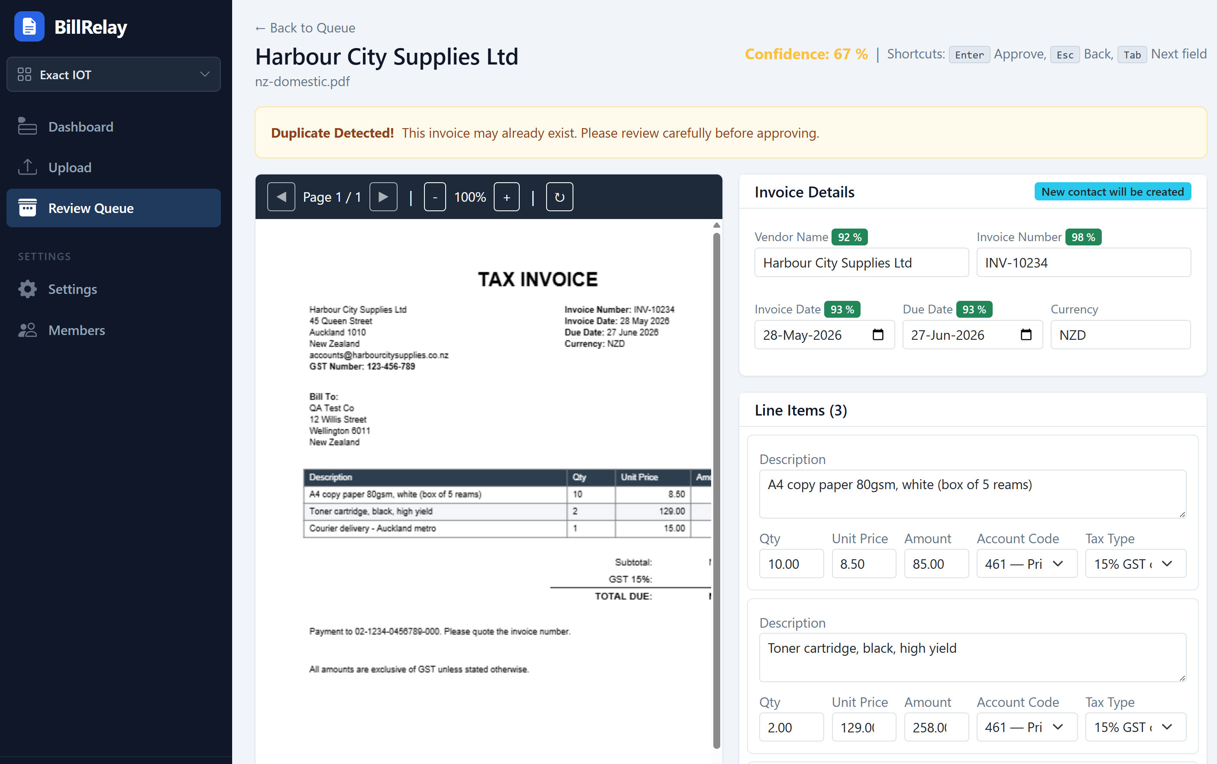Click the Confidence: 67 % text
This screenshot has height=764, width=1217.
pyautogui.click(x=806, y=54)
